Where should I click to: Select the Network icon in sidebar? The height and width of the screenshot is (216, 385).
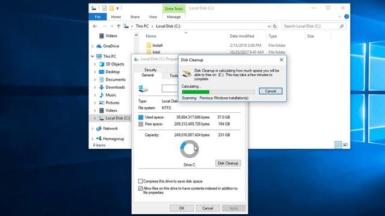pyautogui.click(x=99, y=128)
